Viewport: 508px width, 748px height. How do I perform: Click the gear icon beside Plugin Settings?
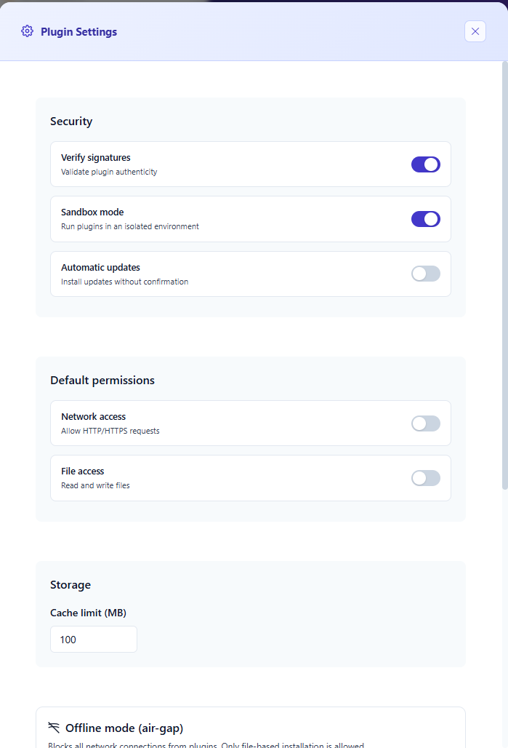27,31
